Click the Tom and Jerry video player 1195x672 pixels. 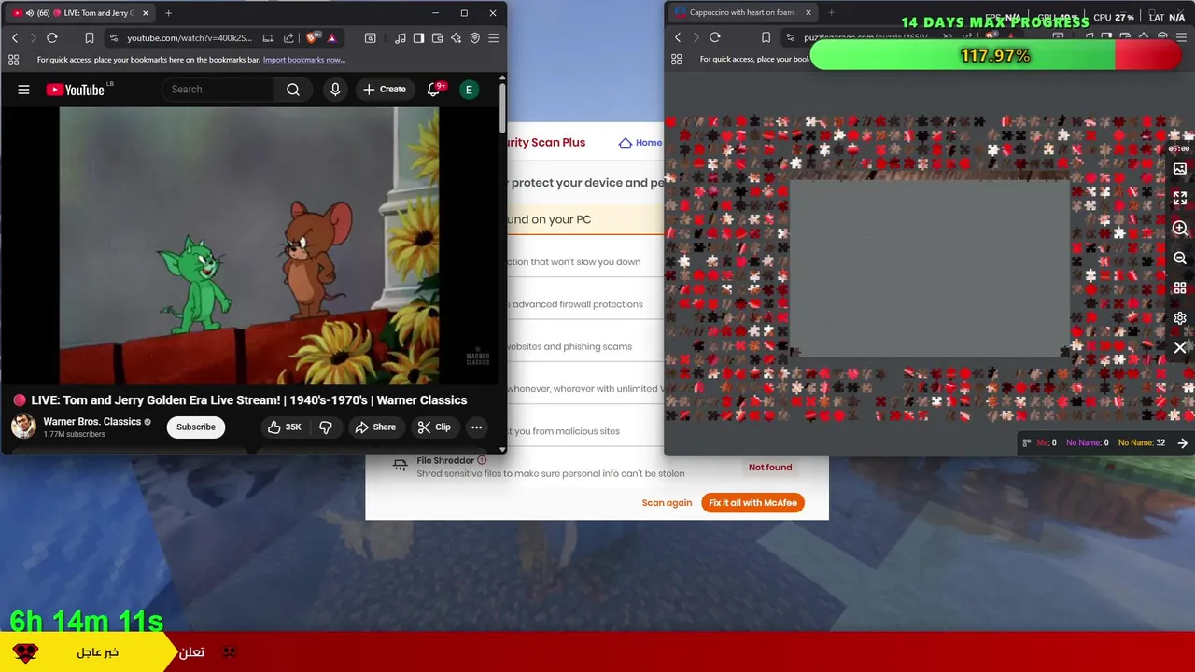click(249, 245)
